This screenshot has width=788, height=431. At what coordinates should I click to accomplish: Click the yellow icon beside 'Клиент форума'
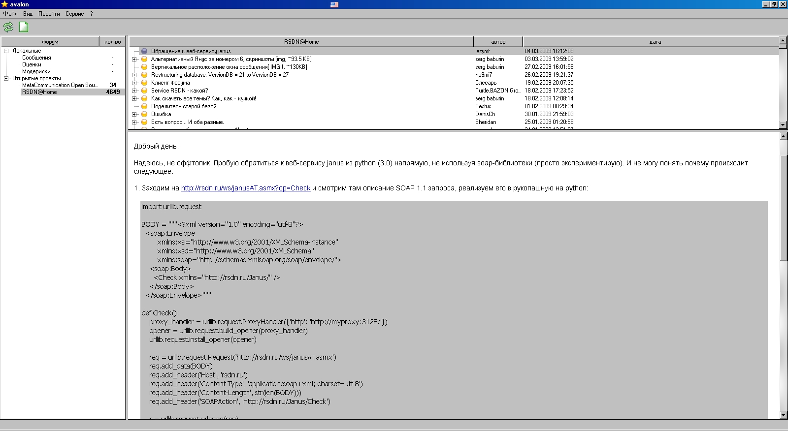click(144, 83)
